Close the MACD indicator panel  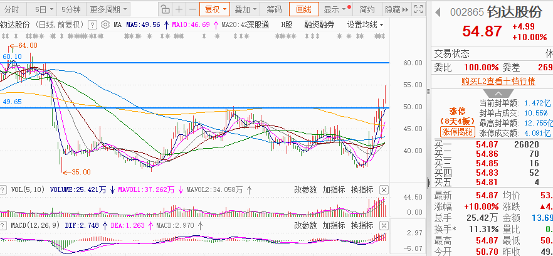tap(384, 226)
